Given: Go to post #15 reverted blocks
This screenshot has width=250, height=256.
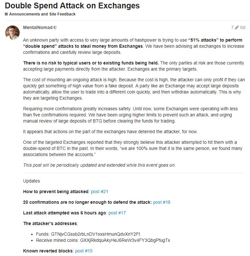Looking at the screenshot, I should pyautogui.click(x=84, y=251).
